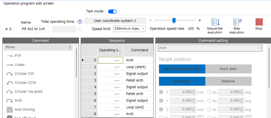Image resolution: width=271 pixels, height=118 pixels.
Task: Refresh total operating time
Action: tap(80, 29)
